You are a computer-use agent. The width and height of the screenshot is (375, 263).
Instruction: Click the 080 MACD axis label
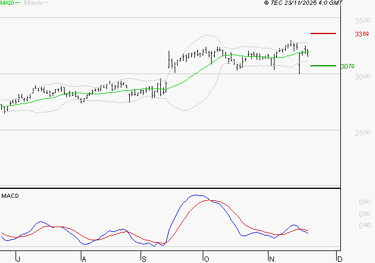(365, 202)
